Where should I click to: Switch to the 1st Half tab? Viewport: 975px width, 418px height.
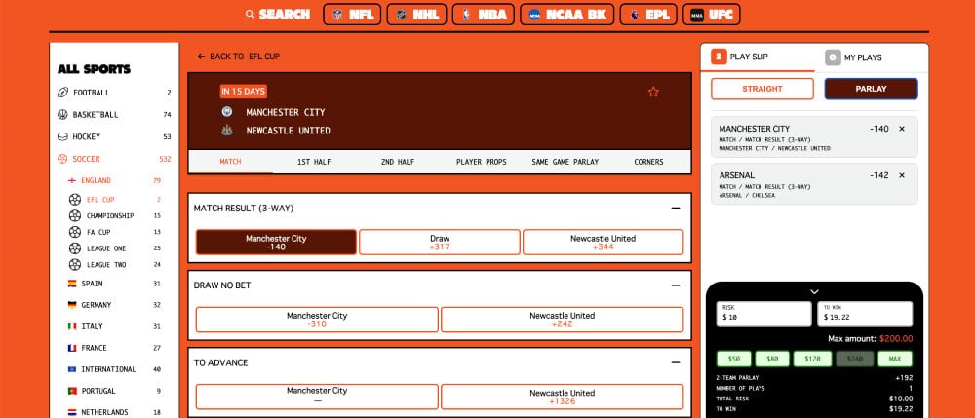click(314, 162)
